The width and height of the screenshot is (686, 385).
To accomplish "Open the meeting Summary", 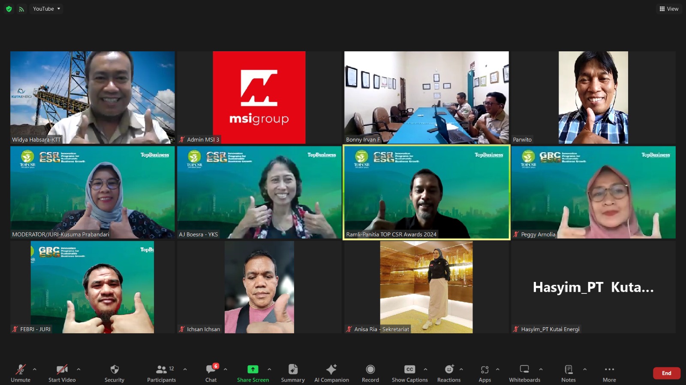I will click(x=293, y=373).
